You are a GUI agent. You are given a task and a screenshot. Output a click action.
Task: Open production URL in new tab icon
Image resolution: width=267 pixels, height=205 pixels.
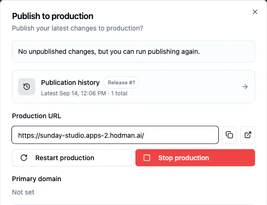(x=247, y=135)
